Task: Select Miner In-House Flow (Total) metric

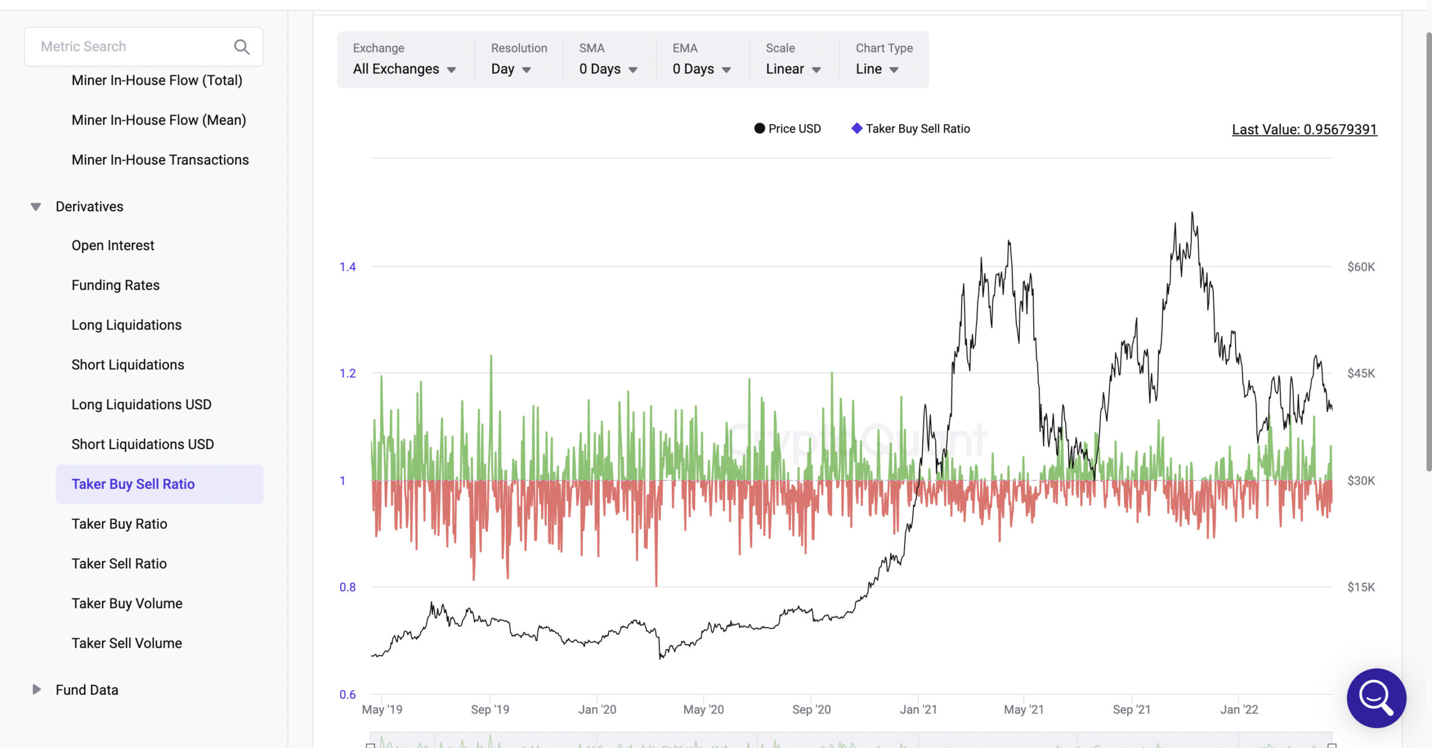Action: [157, 80]
